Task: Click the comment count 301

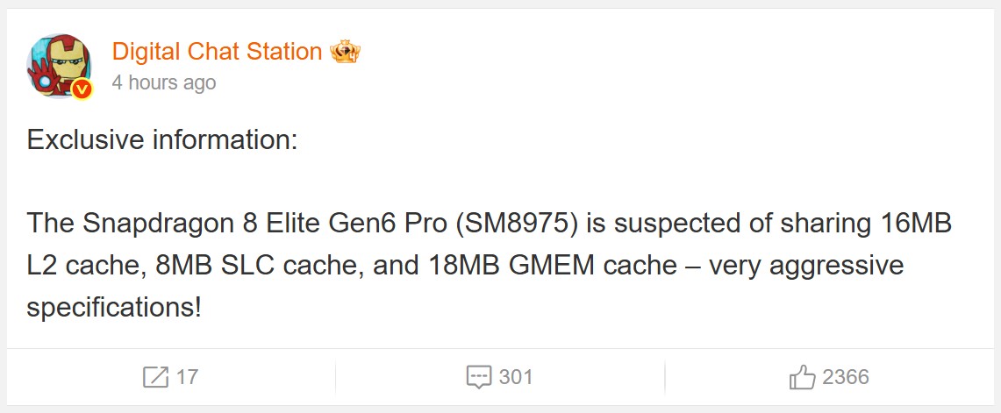Action: [516, 378]
